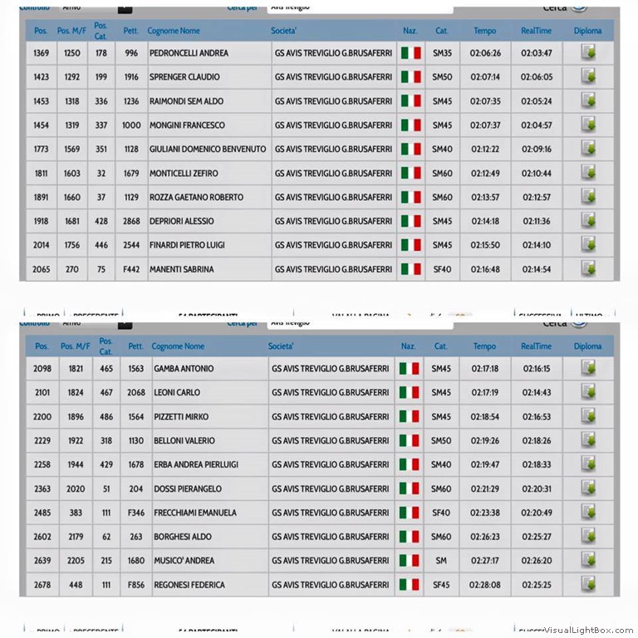Click time 02:12:22 in Tempo column
The image size is (638, 638).
(x=485, y=149)
